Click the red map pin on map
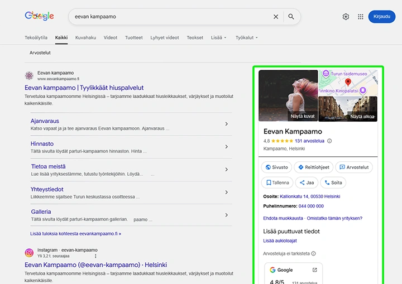The width and height of the screenshot is (402, 284). click(348, 82)
